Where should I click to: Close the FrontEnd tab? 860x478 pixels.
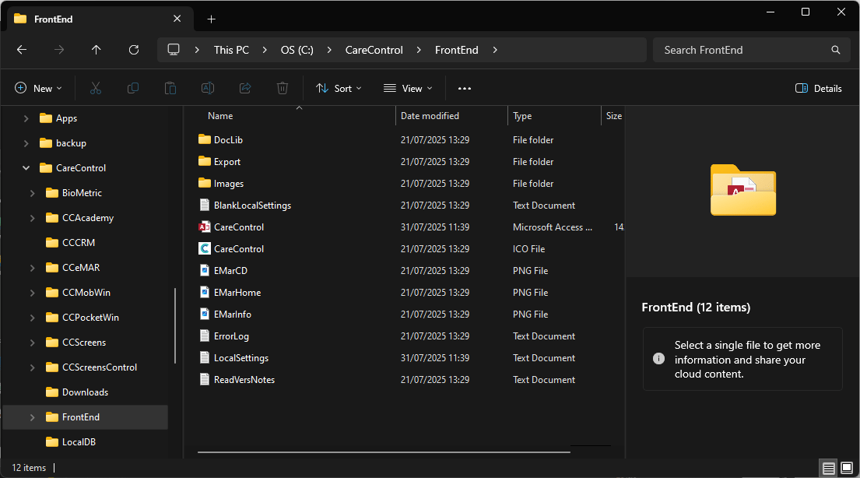(x=177, y=19)
